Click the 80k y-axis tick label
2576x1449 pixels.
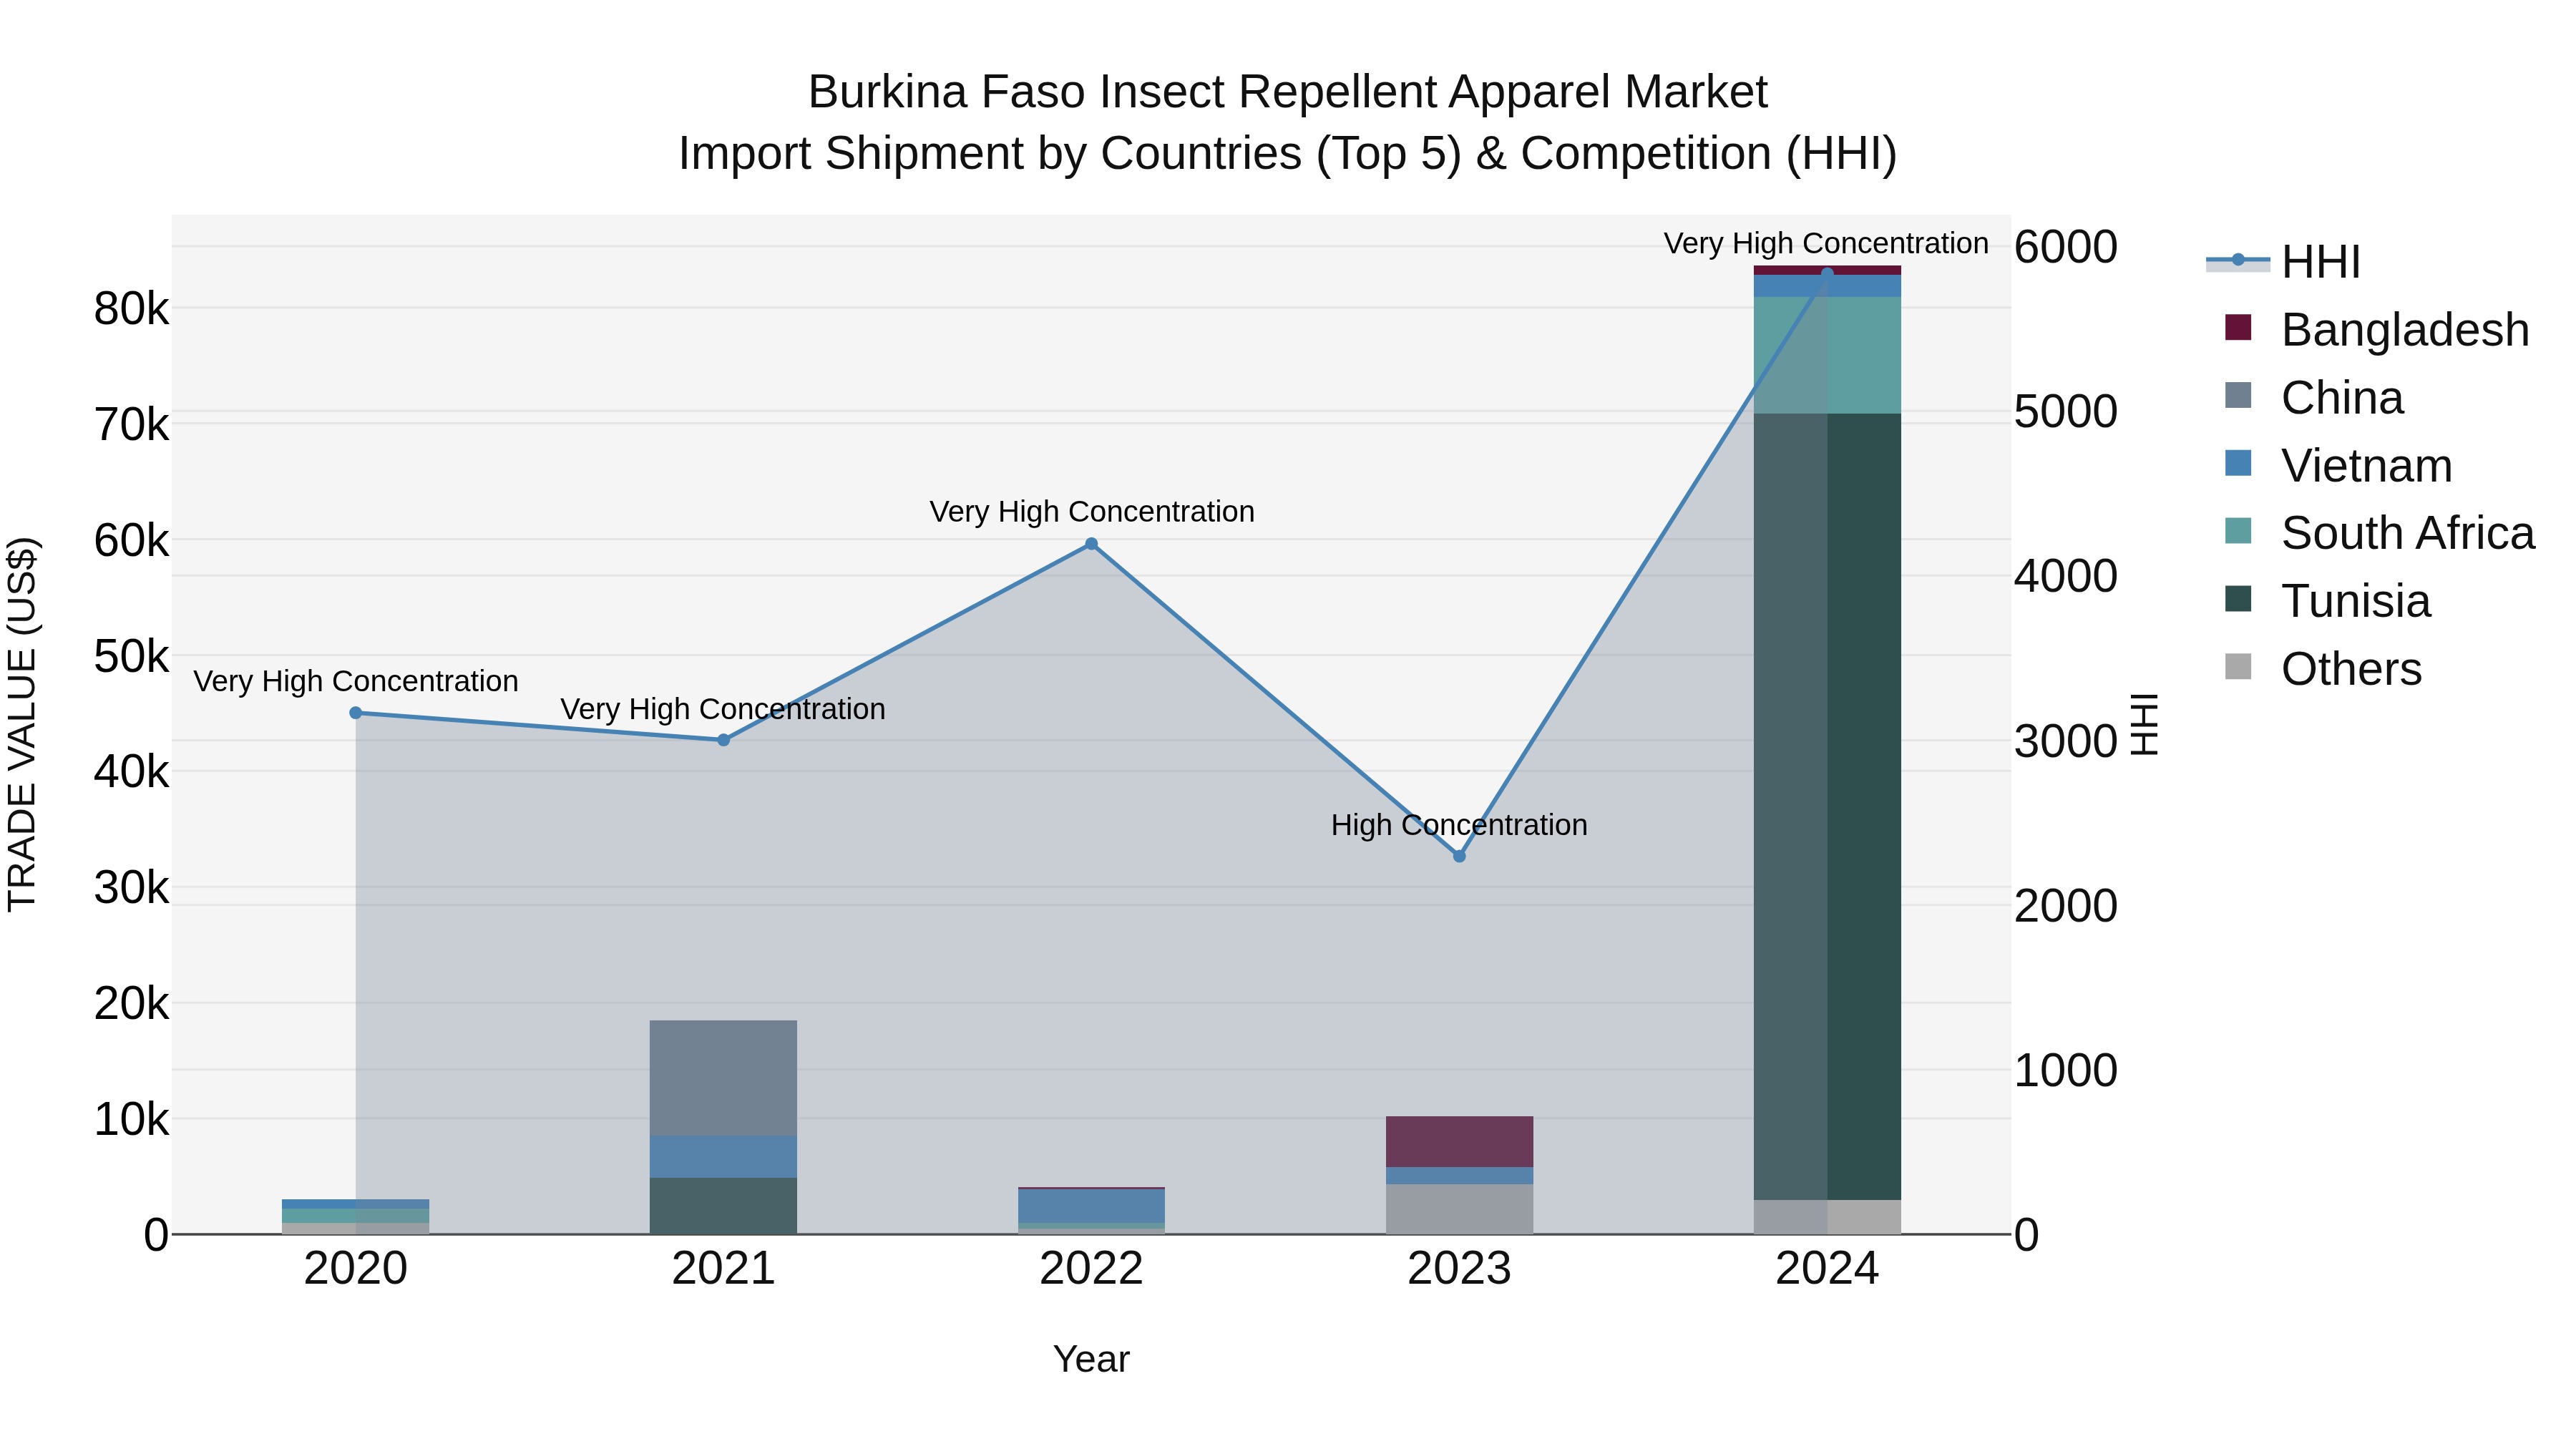pyautogui.click(x=131, y=309)
